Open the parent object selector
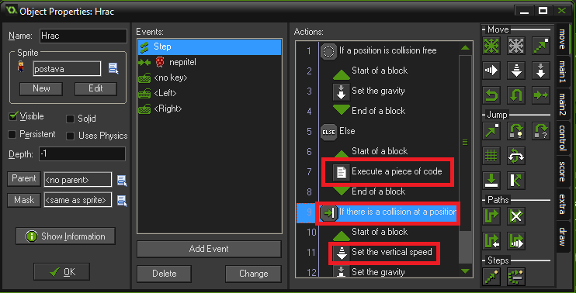The height and width of the screenshot is (293, 576). [x=122, y=180]
